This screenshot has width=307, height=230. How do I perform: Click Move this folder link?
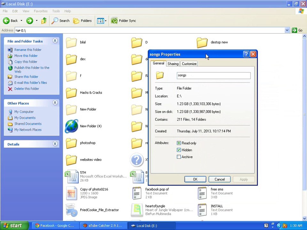26,56
